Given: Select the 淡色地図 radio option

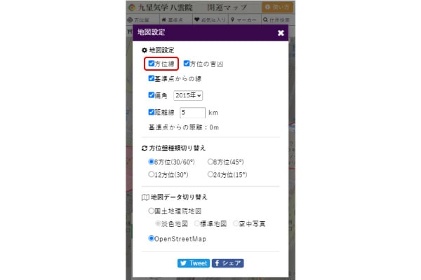Looking at the screenshot, I should (158, 223).
